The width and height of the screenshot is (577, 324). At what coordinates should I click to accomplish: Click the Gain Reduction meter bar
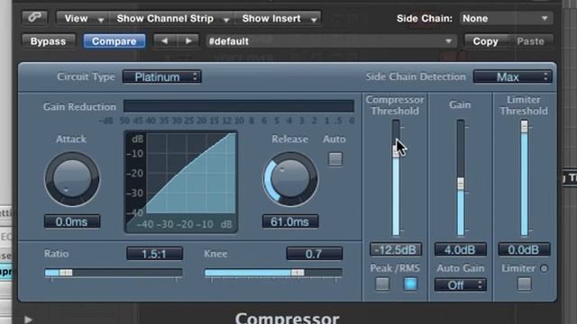click(239, 106)
